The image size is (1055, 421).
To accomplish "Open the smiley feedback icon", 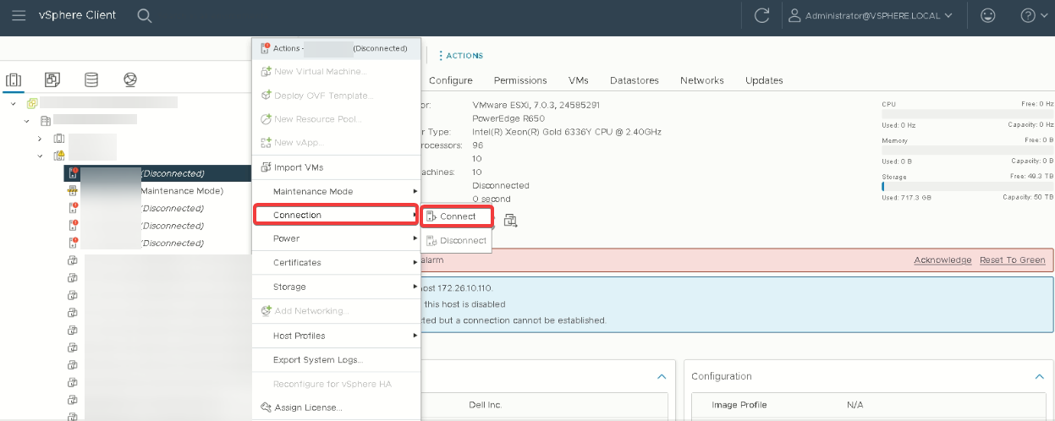I will tap(987, 15).
